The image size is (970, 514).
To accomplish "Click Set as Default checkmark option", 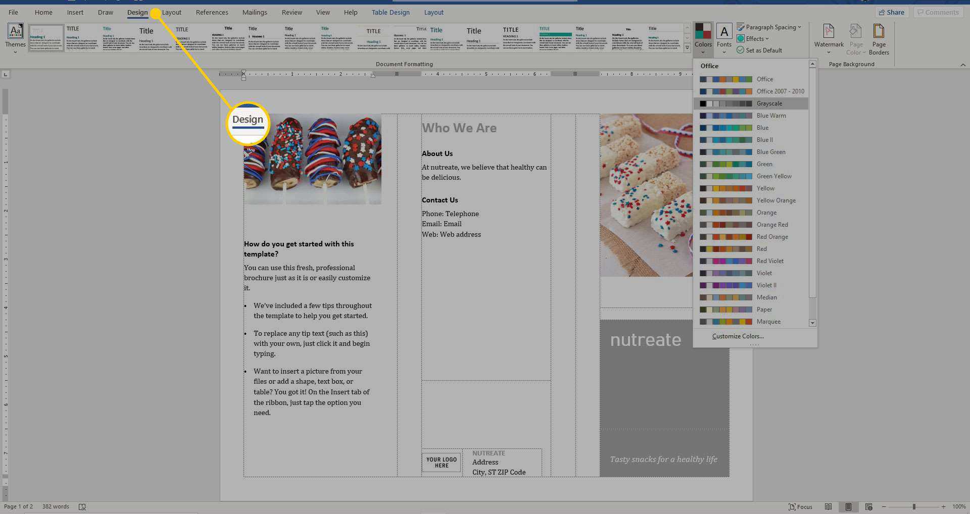I will (x=759, y=50).
